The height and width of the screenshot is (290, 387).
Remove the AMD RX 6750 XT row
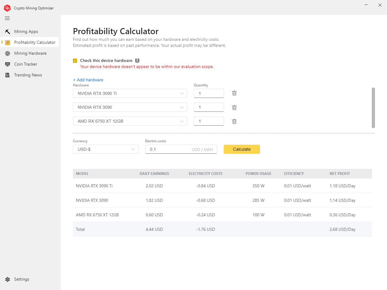pyautogui.click(x=234, y=121)
